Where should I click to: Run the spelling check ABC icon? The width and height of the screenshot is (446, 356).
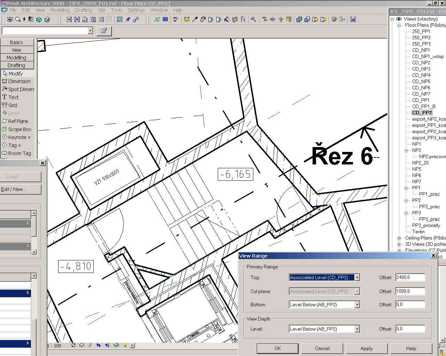pos(176,19)
